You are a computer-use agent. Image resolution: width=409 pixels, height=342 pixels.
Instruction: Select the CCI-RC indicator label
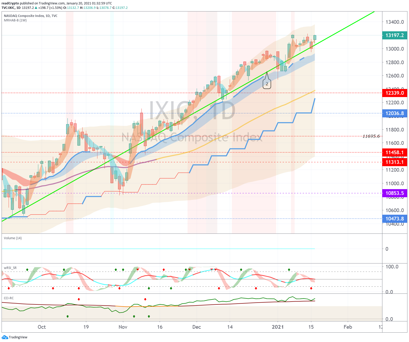click(9, 298)
